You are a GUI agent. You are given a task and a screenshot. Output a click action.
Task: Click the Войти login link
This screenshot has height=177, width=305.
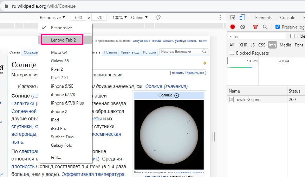tap(203, 41)
